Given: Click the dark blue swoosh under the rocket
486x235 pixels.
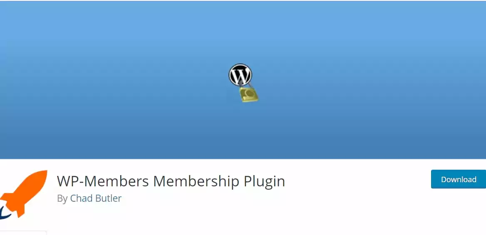Looking at the screenshot, I should pos(5,213).
